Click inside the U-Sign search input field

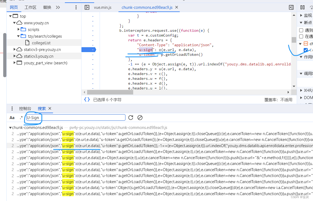click(75, 117)
